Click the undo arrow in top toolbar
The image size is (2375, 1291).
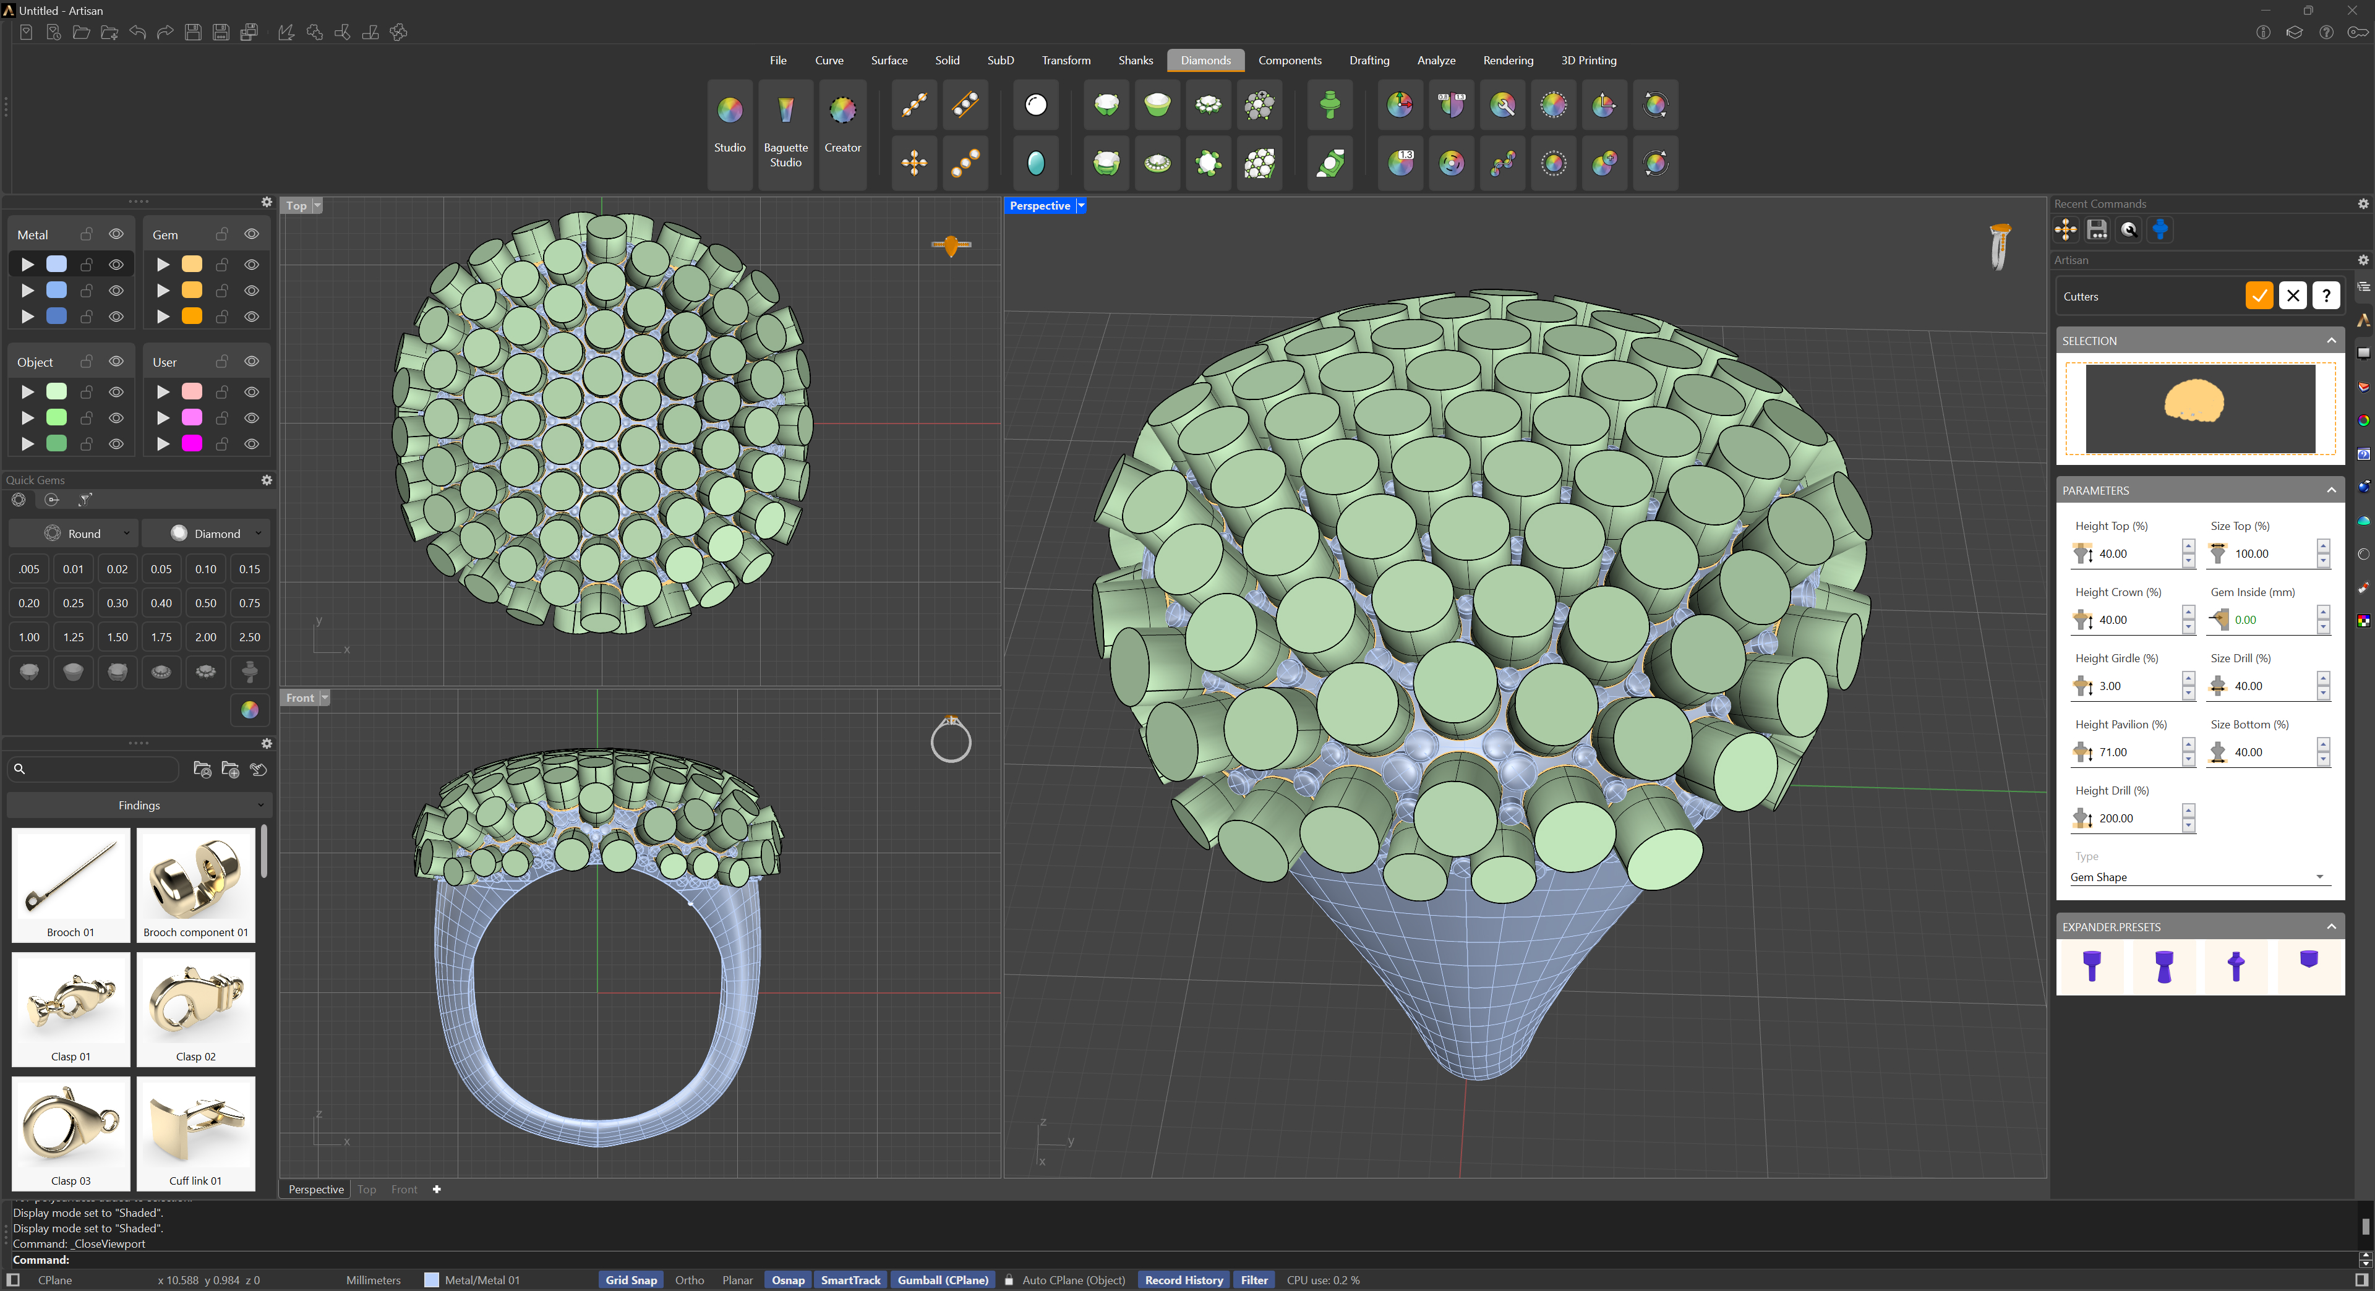[137, 32]
